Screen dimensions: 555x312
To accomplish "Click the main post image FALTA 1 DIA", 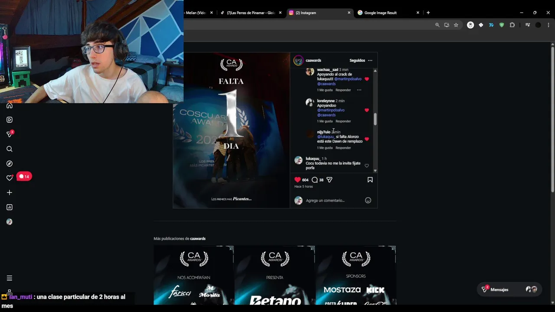I will 232,130.
